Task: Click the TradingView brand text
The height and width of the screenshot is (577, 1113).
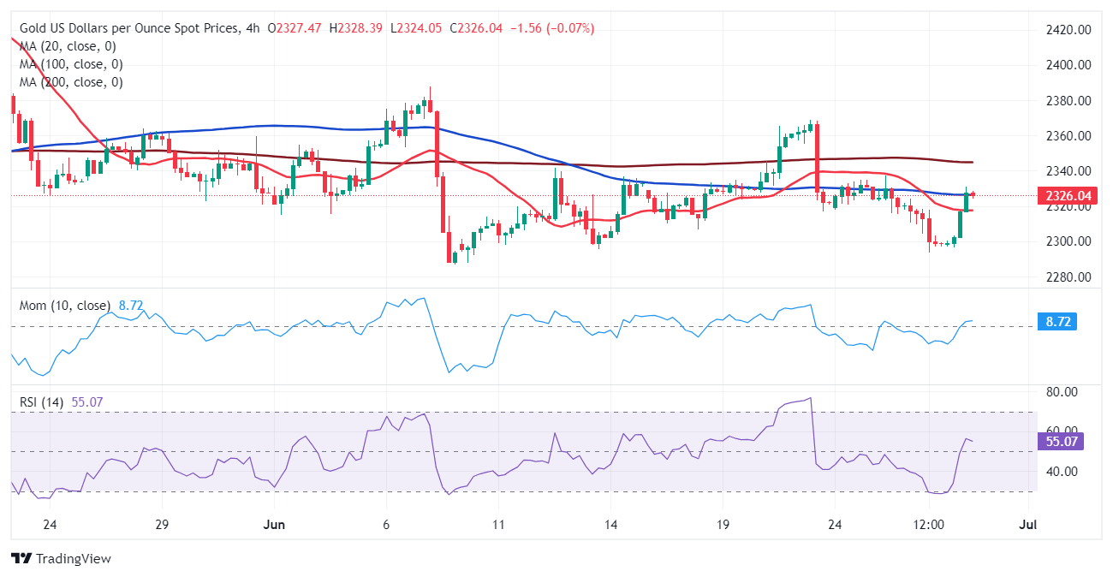Action: [74, 558]
